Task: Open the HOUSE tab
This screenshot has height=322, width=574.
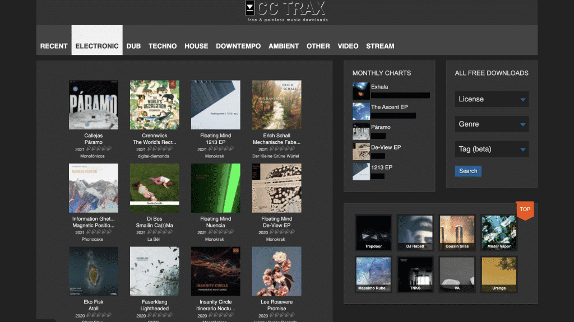Action: point(196,46)
